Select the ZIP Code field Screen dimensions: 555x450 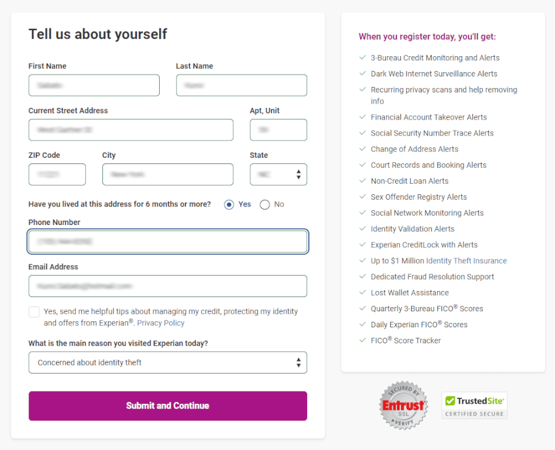click(57, 174)
